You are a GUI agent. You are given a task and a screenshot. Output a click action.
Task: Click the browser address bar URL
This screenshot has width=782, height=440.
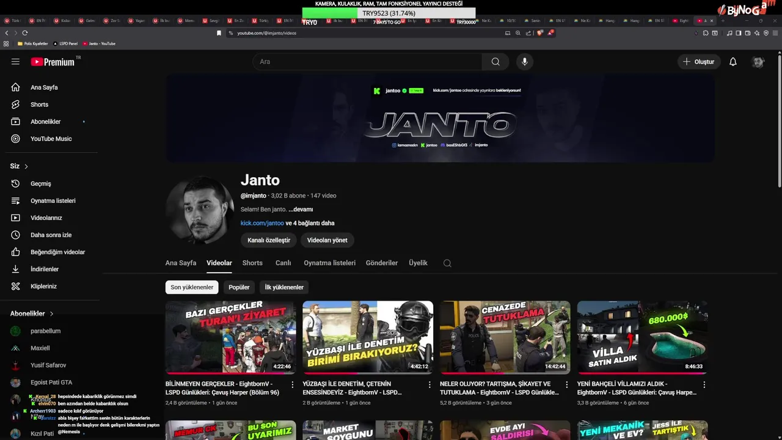pyautogui.click(x=266, y=33)
